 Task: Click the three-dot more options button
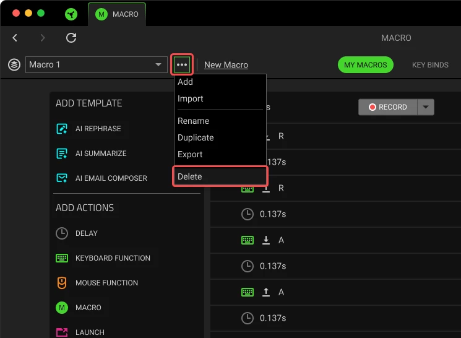point(182,65)
